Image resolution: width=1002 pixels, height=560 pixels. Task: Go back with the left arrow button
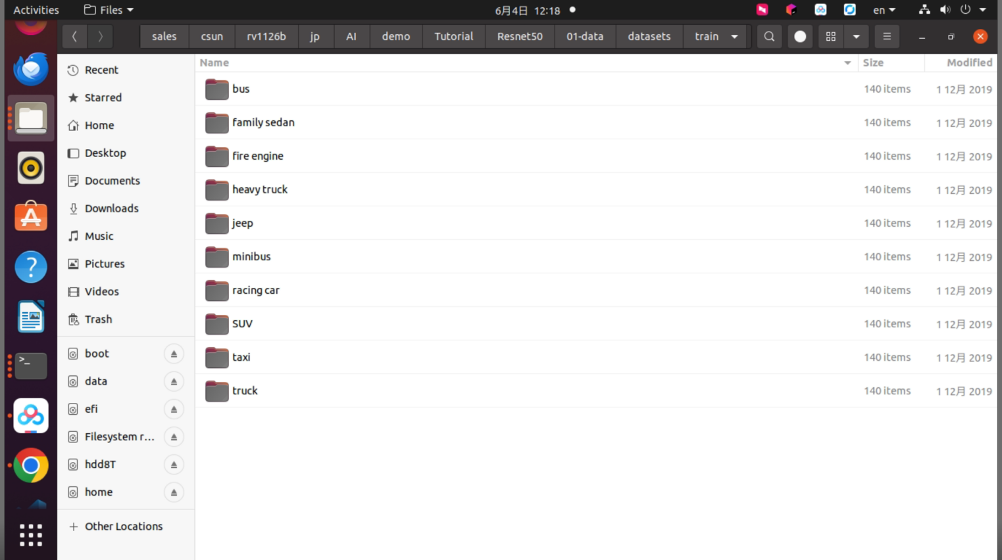(74, 37)
